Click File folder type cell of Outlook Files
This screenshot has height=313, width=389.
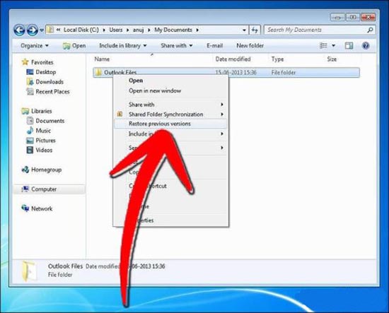[x=284, y=73]
